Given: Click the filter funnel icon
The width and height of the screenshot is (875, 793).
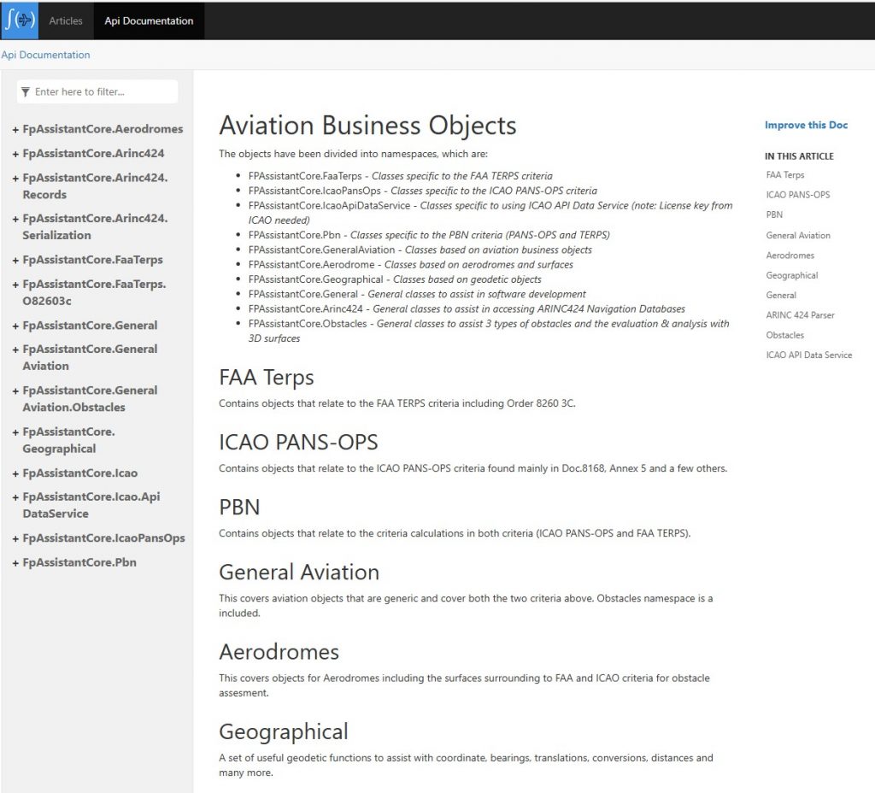Looking at the screenshot, I should pyautogui.click(x=26, y=91).
